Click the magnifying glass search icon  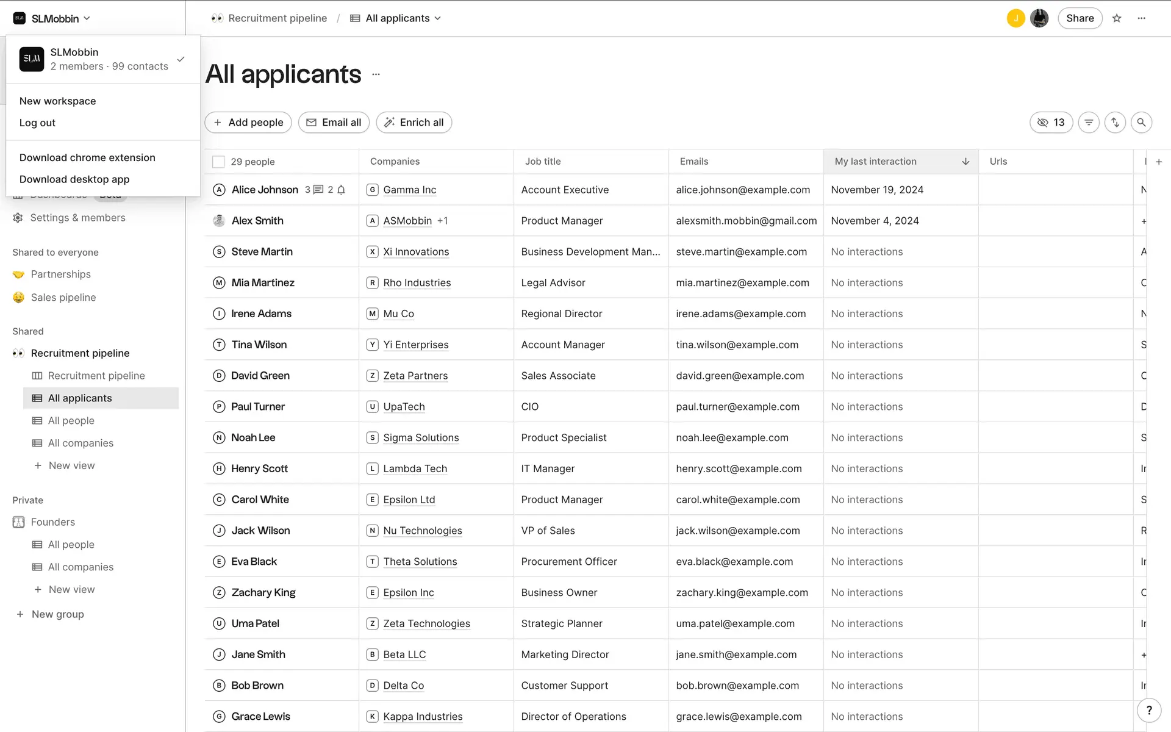pyautogui.click(x=1141, y=123)
